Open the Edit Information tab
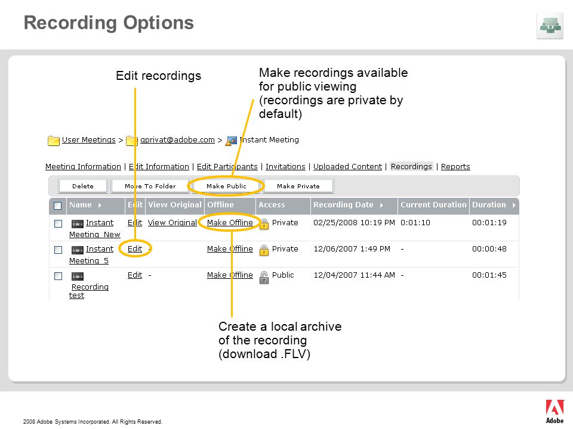 (159, 167)
